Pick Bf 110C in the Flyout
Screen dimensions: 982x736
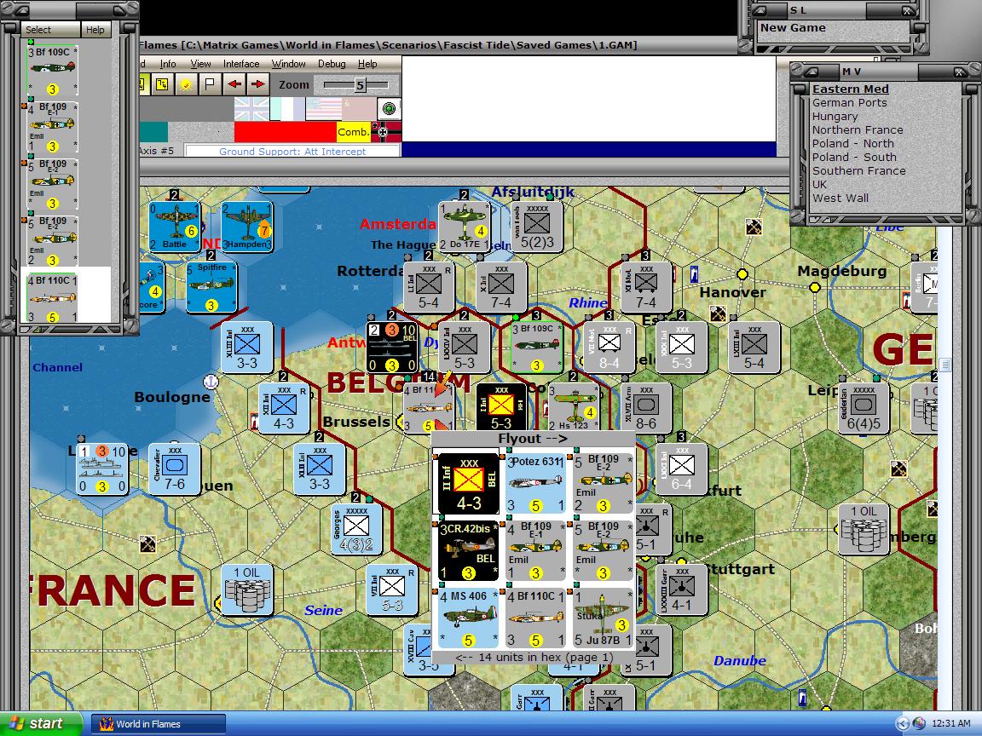(x=535, y=617)
